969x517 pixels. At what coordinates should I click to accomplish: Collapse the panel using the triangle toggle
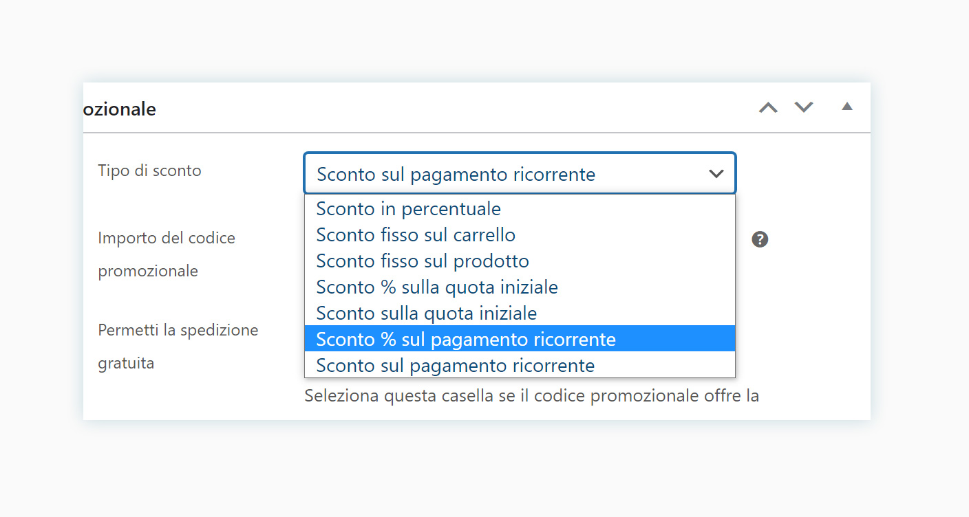tap(847, 107)
